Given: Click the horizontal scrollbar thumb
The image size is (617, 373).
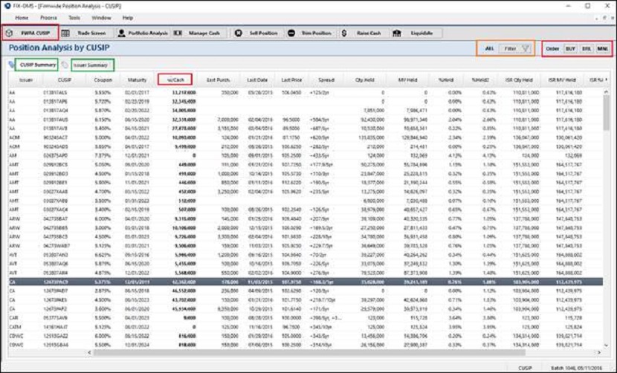Looking at the screenshot, I should click(x=309, y=352).
